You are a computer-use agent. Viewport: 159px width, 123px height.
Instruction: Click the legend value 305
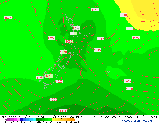[x=58, y=122]
